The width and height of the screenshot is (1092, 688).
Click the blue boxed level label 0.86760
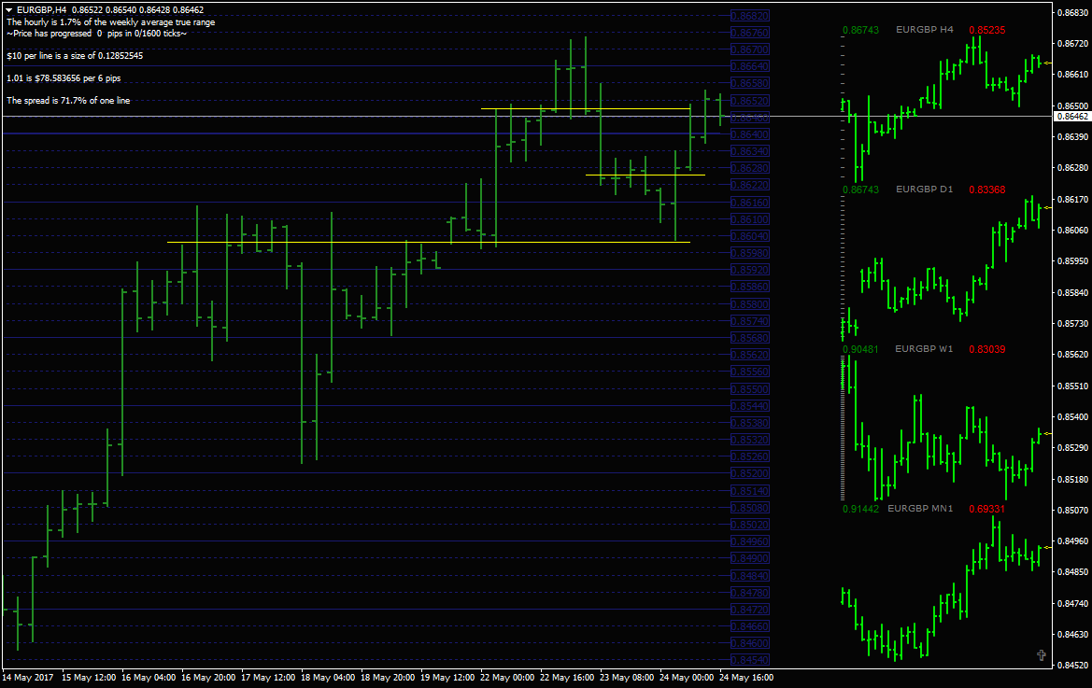[750, 33]
